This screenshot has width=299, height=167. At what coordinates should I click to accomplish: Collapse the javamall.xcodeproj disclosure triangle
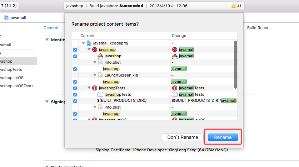[83, 43]
